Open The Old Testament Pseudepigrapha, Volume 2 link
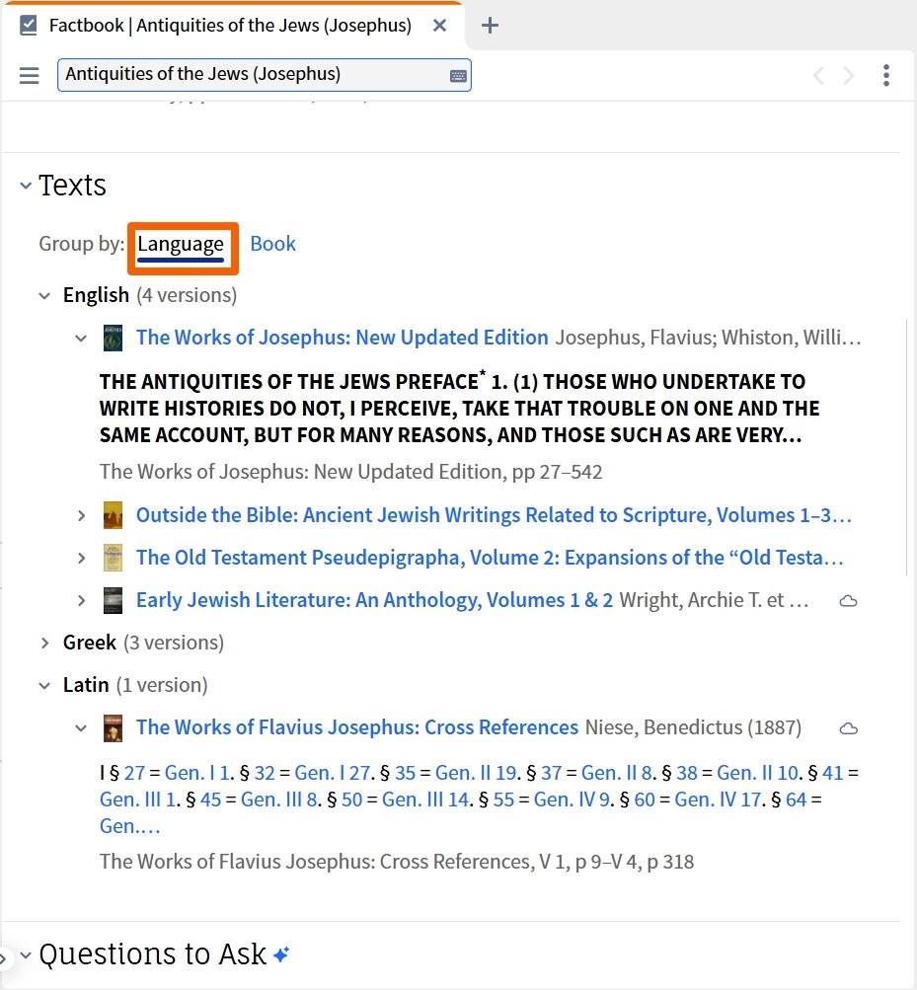The image size is (917, 990). (490, 558)
